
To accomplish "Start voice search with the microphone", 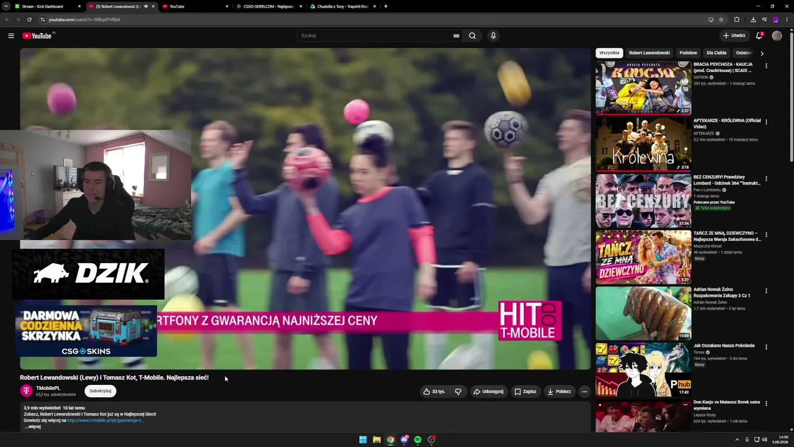I will [x=493, y=35].
